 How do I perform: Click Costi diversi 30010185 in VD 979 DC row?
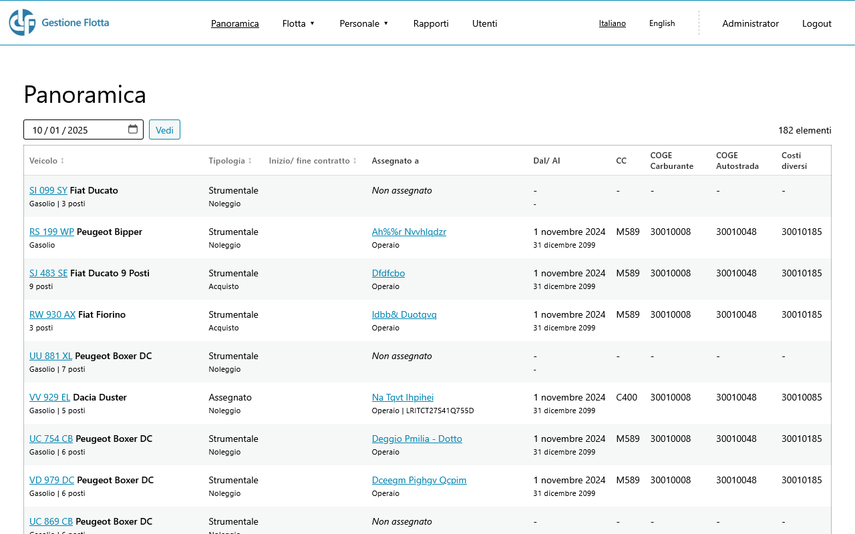802,480
